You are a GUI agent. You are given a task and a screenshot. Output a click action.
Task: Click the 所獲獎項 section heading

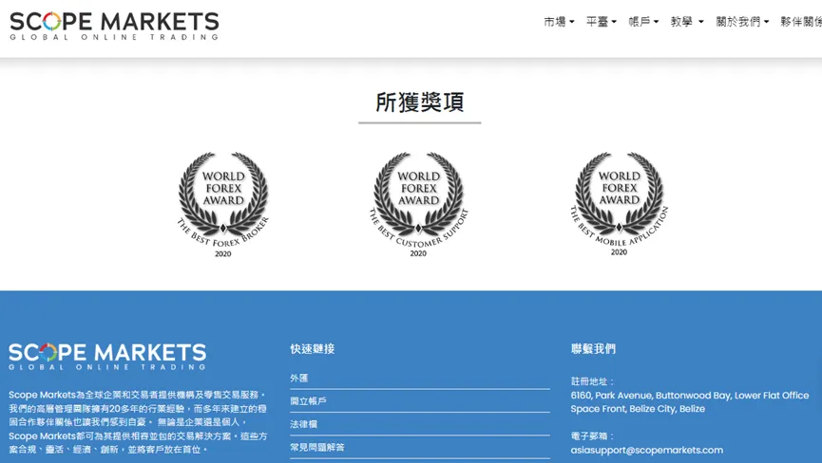[419, 102]
